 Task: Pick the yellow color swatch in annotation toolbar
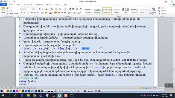[20, 91]
